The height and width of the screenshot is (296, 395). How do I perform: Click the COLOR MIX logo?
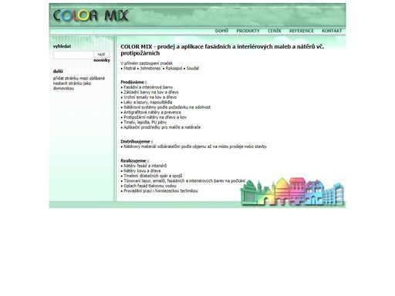pos(90,15)
